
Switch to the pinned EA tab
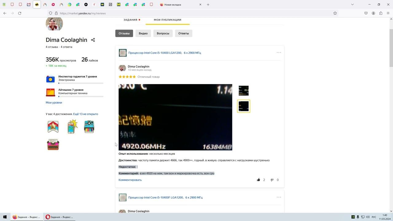[86, 5]
